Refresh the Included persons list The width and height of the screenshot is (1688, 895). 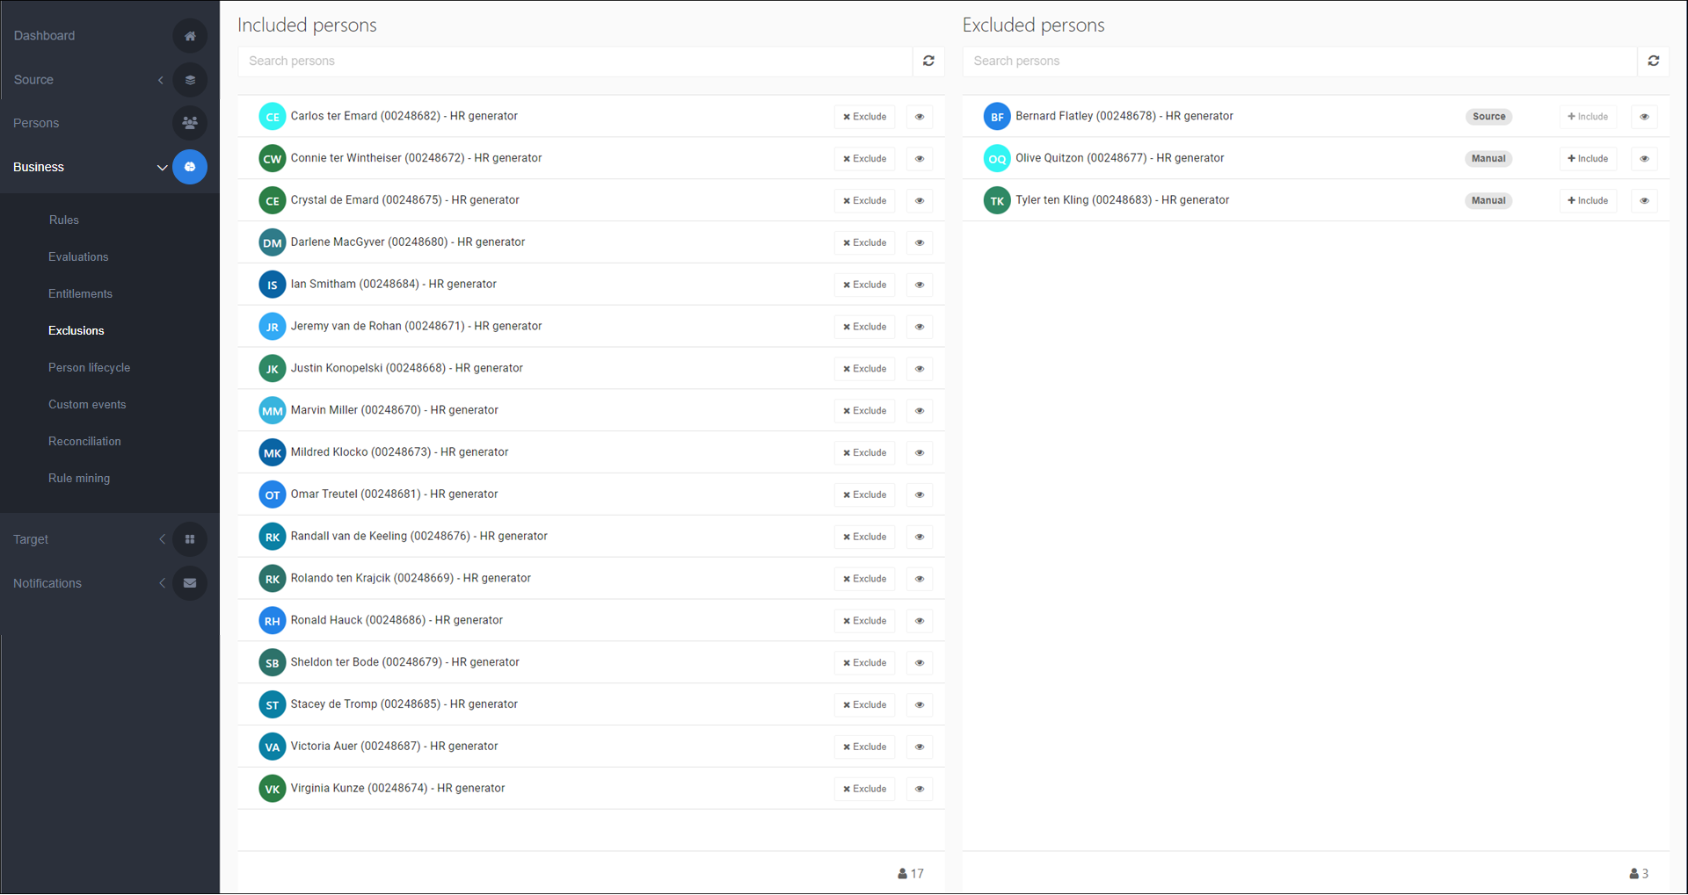coord(928,61)
